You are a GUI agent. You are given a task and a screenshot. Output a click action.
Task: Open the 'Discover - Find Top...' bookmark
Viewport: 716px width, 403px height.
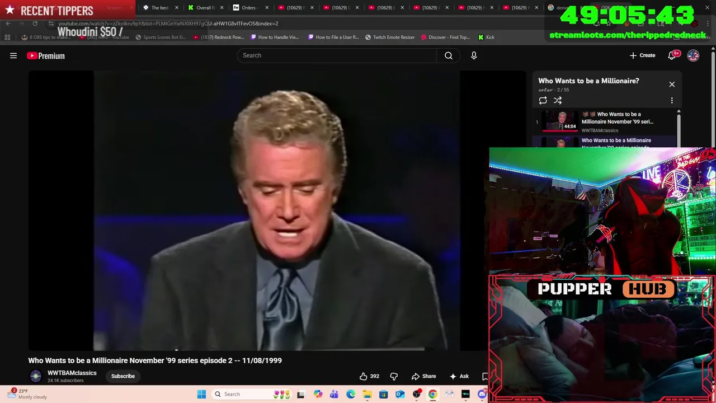445,37
